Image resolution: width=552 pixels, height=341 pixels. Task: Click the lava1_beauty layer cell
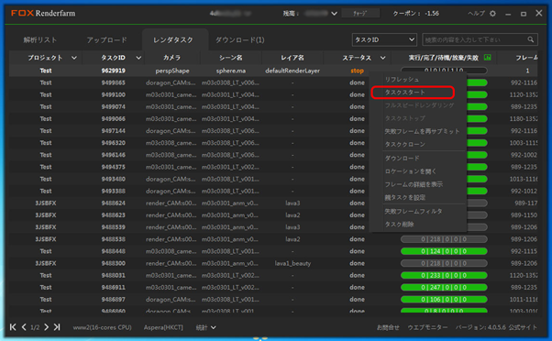click(293, 263)
